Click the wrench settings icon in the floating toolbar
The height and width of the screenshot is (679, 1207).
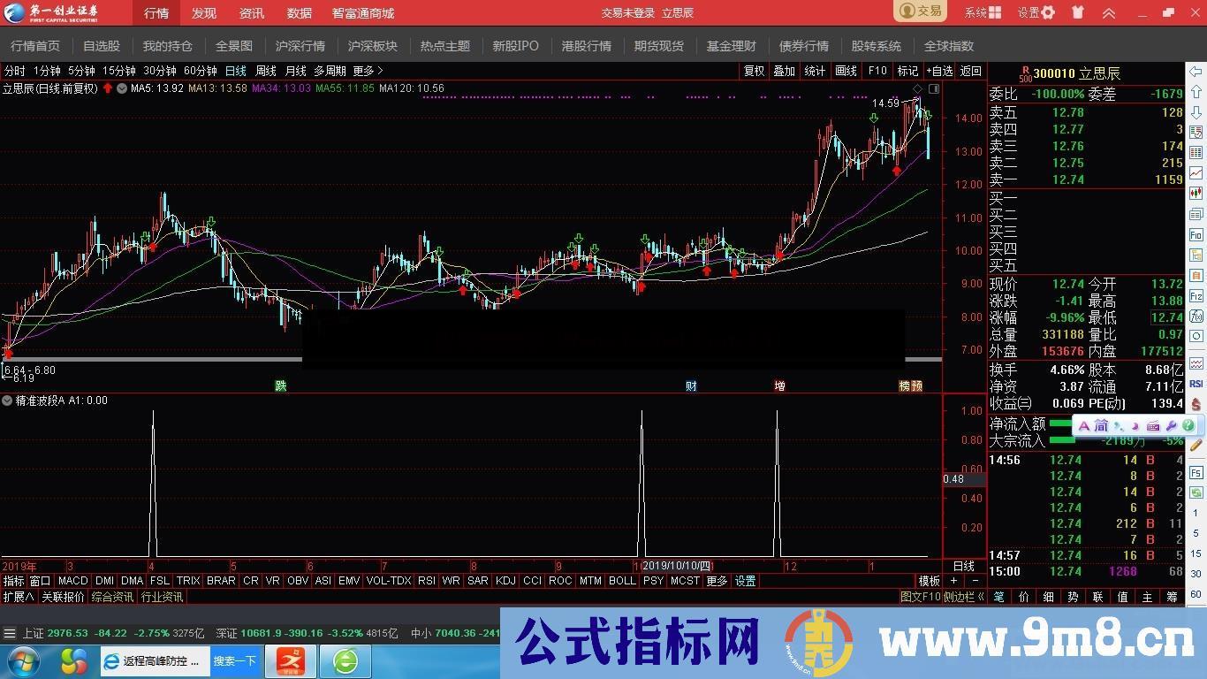(1171, 426)
